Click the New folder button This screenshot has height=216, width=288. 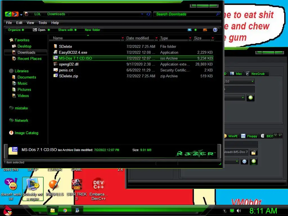click(x=92, y=30)
